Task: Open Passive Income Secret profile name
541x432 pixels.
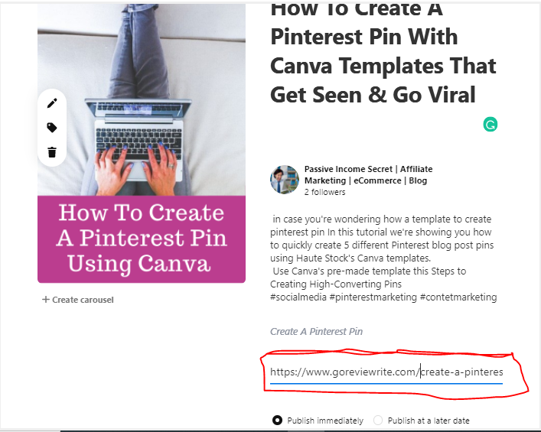Action: tap(368, 175)
